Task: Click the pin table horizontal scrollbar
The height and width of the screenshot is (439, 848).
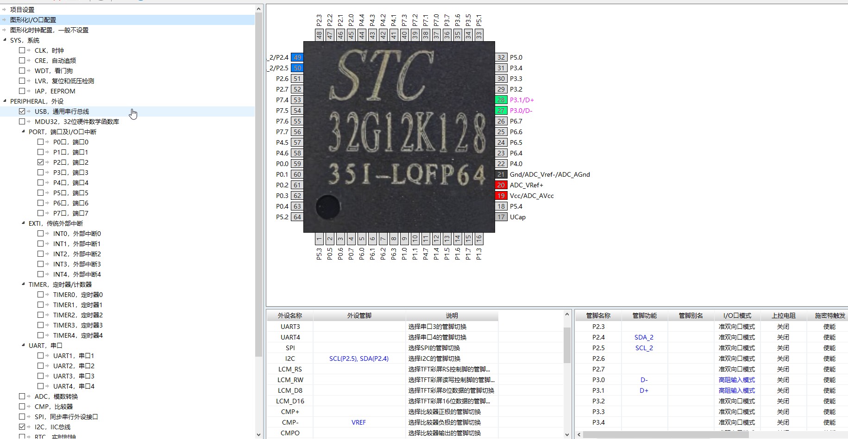Action: click(x=665, y=435)
